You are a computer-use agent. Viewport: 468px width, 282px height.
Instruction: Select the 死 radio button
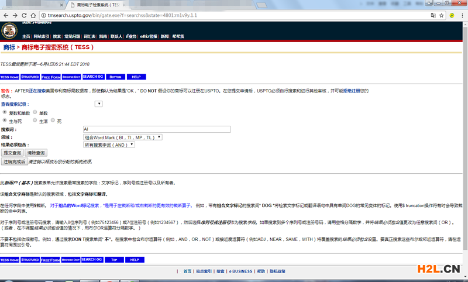click(x=53, y=121)
